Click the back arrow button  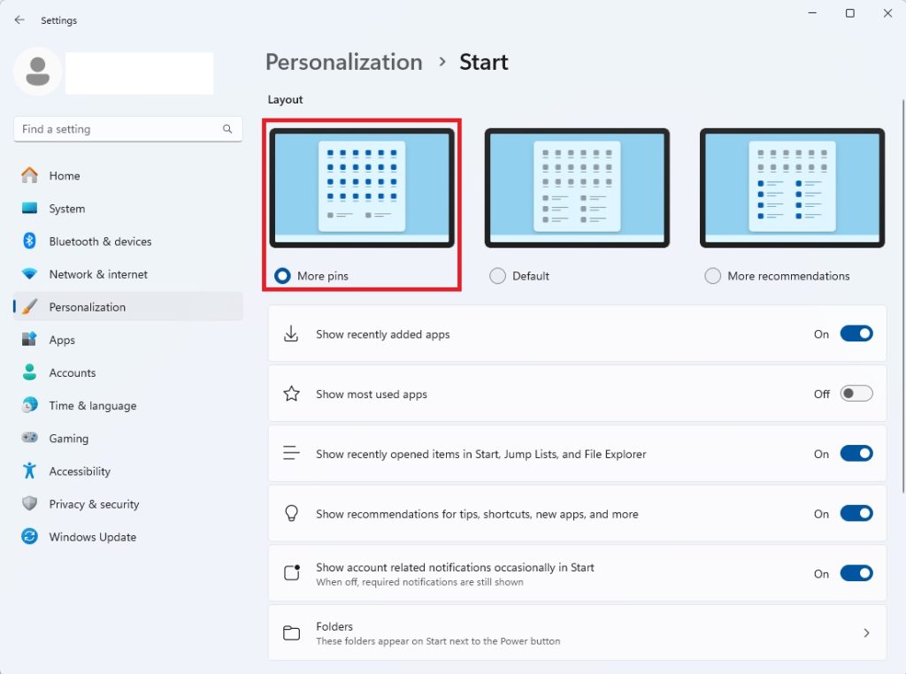(18, 19)
